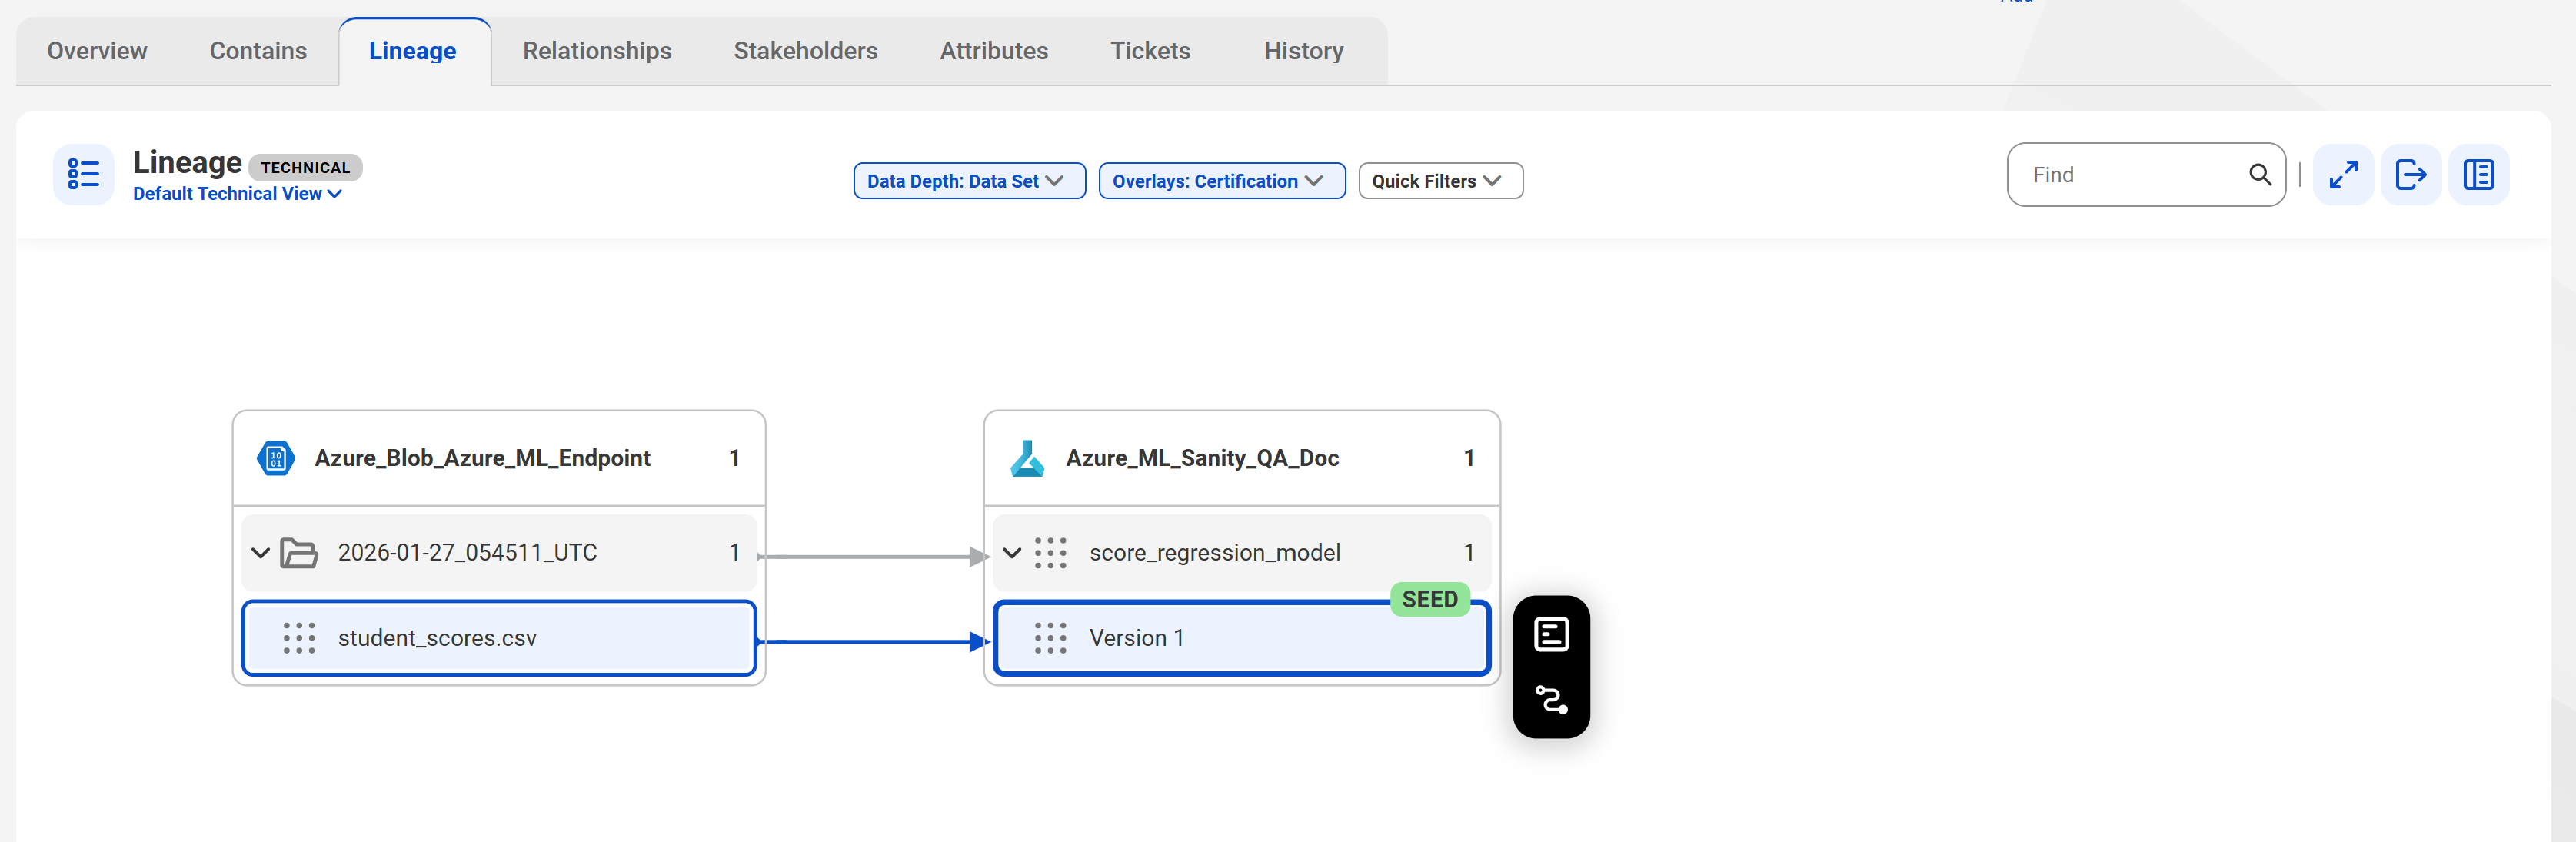This screenshot has width=2576, height=842.
Task: Go to the Stakeholders tab
Action: tap(806, 51)
